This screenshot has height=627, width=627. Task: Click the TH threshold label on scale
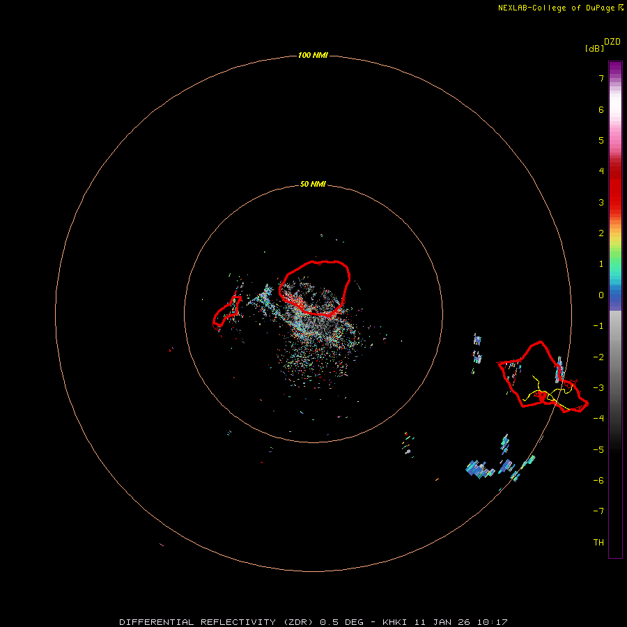[x=598, y=543]
